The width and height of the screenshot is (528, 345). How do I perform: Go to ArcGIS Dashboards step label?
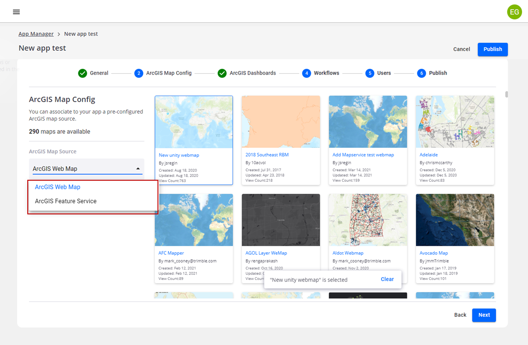click(253, 73)
